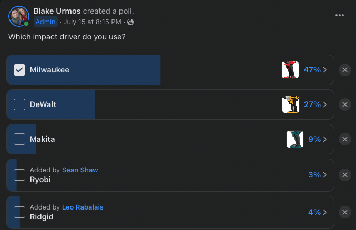Click the Blake Urmos author name
Viewport: 356px width, 230px height.
tap(57, 11)
